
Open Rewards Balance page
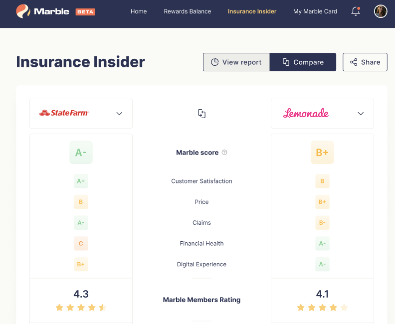[x=188, y=11]
